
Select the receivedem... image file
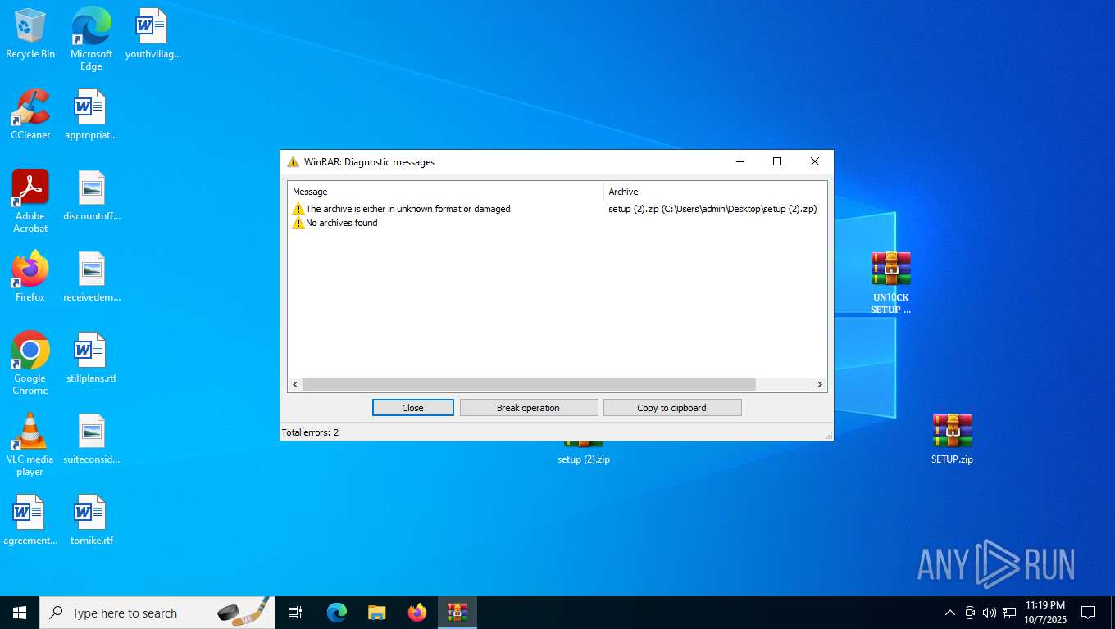coord(91,277)
